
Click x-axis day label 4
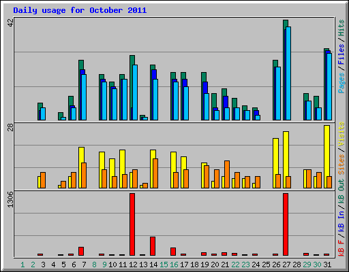53,265
